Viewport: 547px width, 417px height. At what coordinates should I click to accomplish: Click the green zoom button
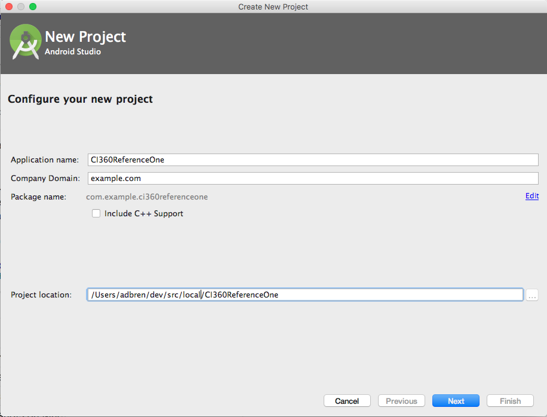(x=32, y=7)
